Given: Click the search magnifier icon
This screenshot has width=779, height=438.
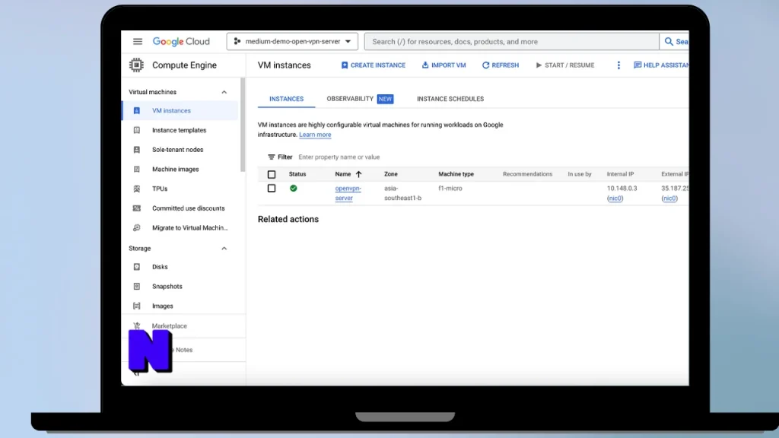Looking at the screenshot, I should coord(669,42).
